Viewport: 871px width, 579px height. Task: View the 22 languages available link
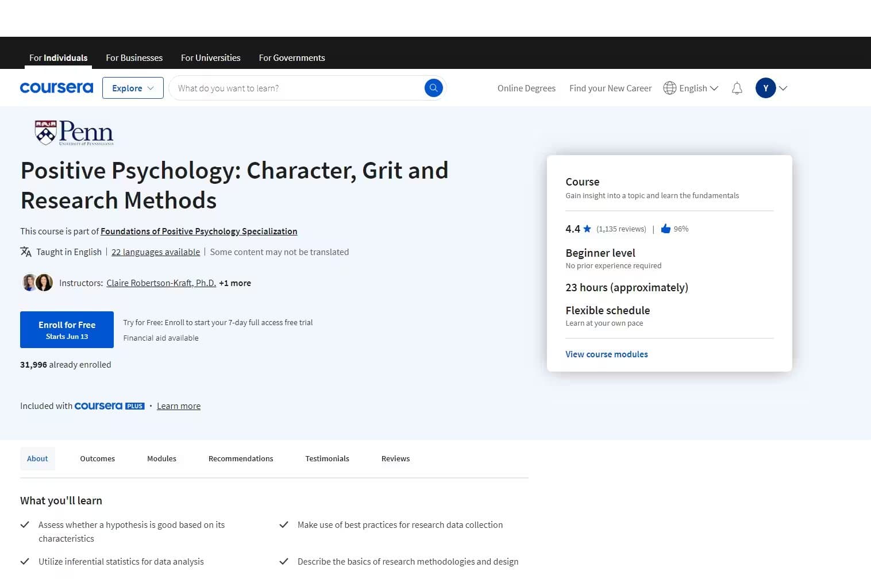coord(156,252)
